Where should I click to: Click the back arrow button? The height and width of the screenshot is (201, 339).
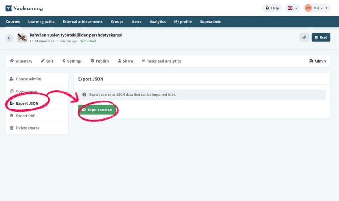[x=9, y=38]
